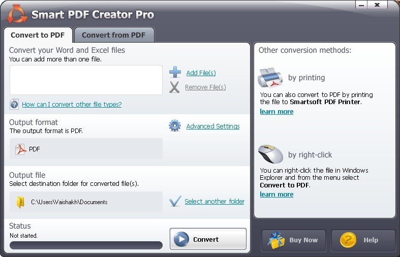This screenshot has width=400, height=257.
Task: Click the by printing heading
Action: click(306, 78)
